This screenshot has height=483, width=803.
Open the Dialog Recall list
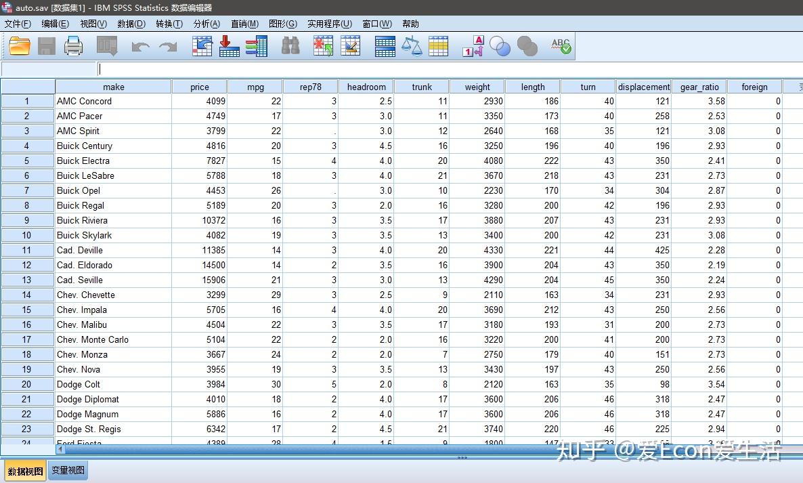106,46
